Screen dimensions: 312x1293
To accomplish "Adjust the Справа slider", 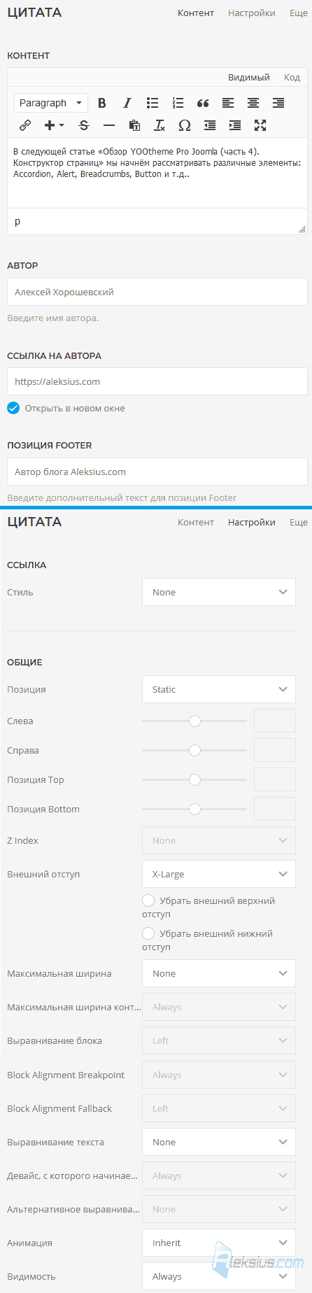I will 194,750.
